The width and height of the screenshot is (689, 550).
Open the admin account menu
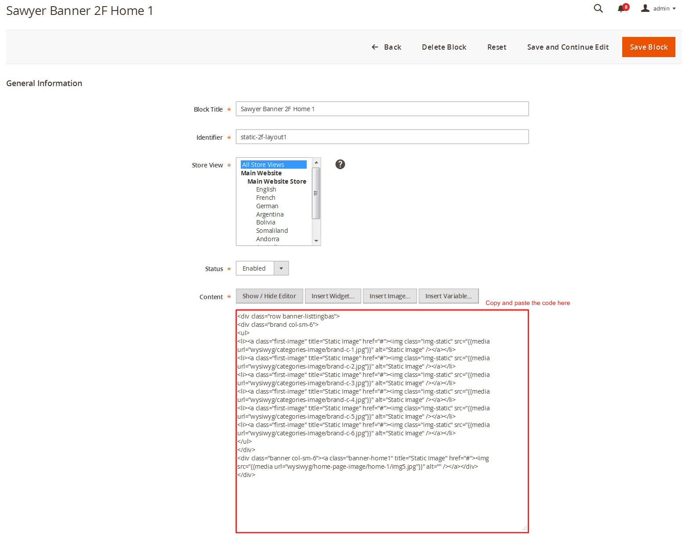coord(658,8)
